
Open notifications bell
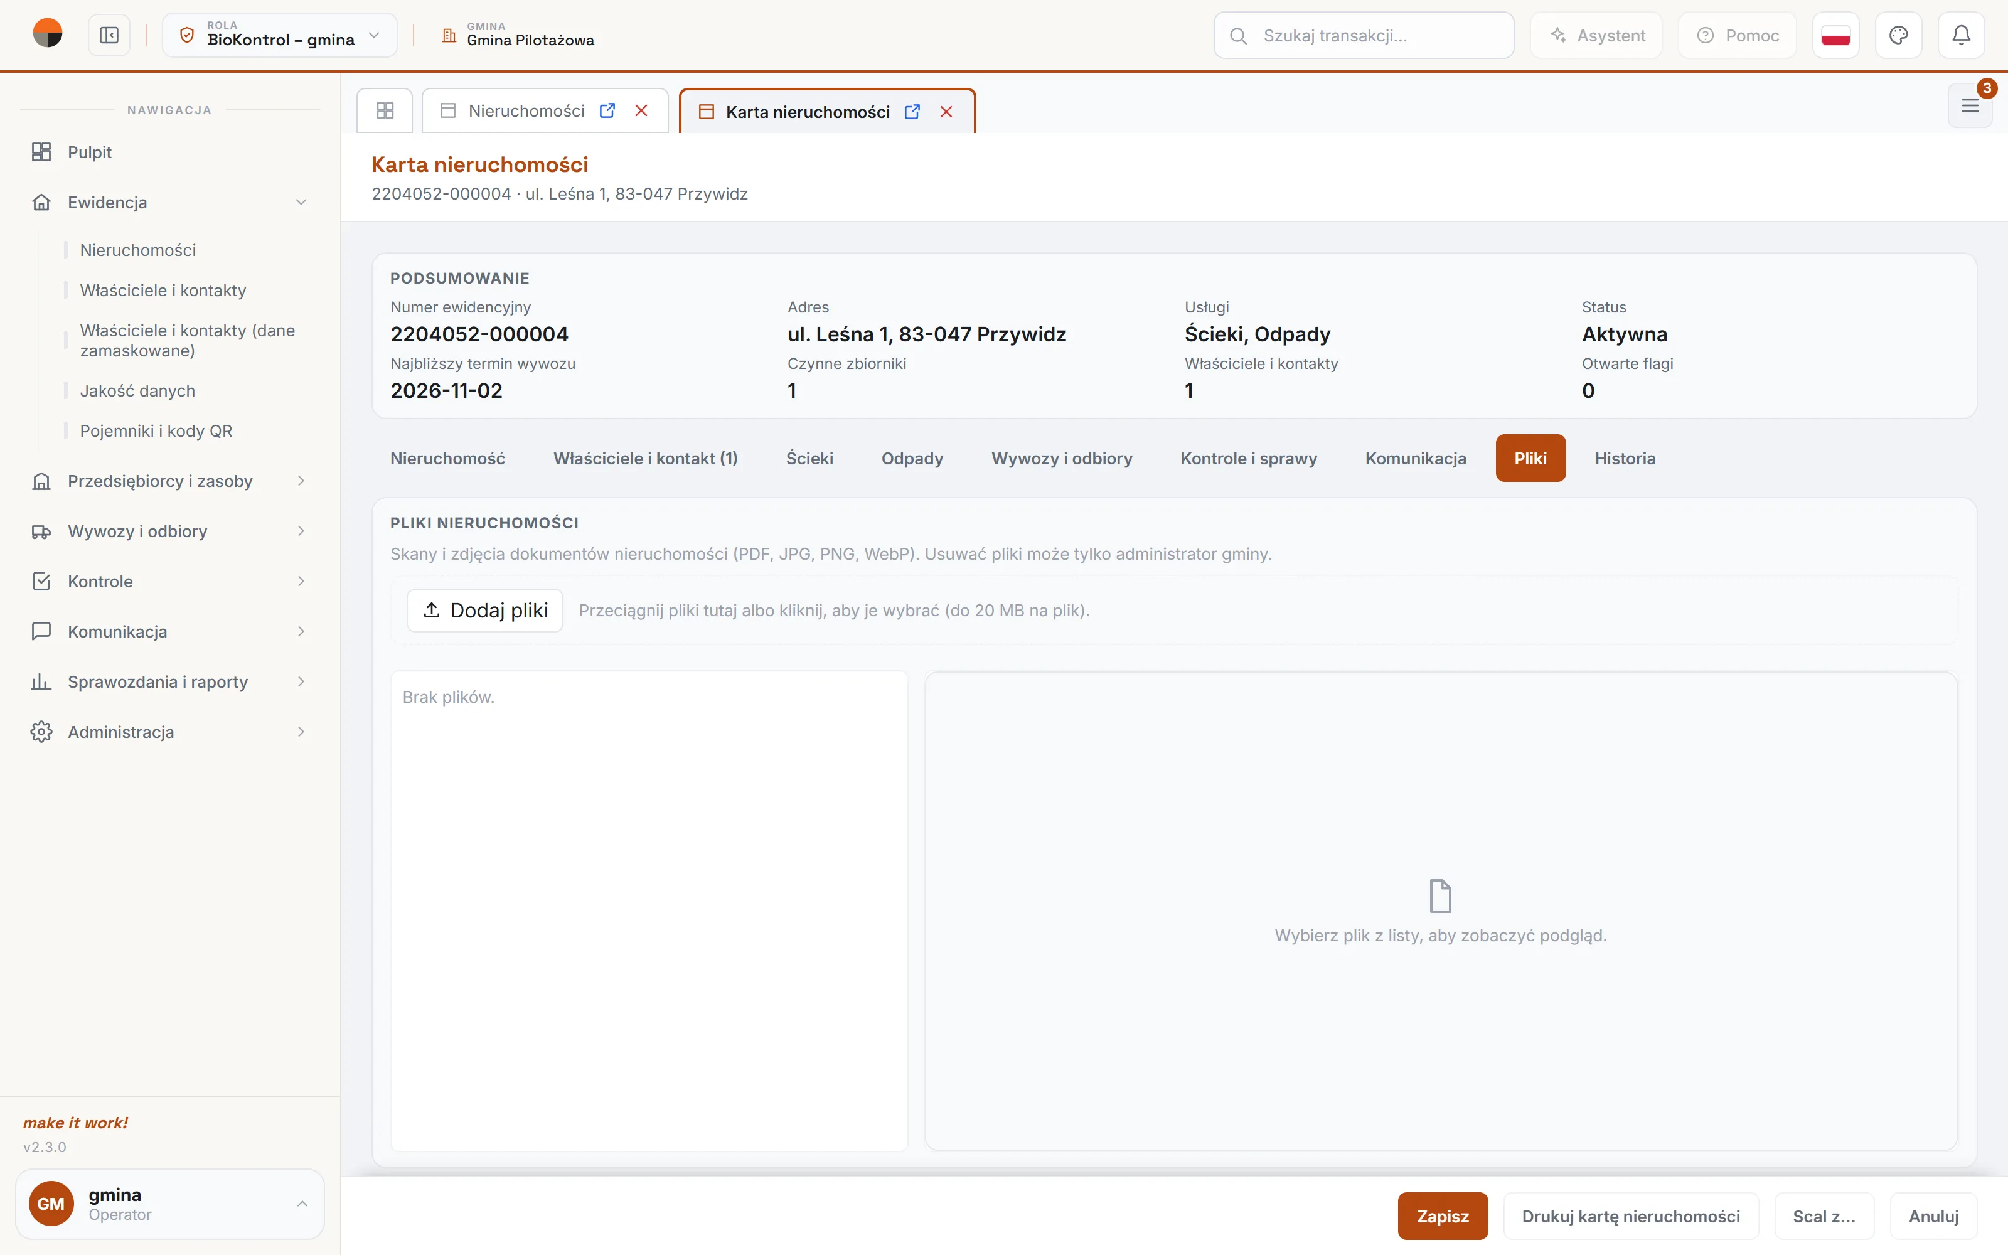click(1962, 35)
